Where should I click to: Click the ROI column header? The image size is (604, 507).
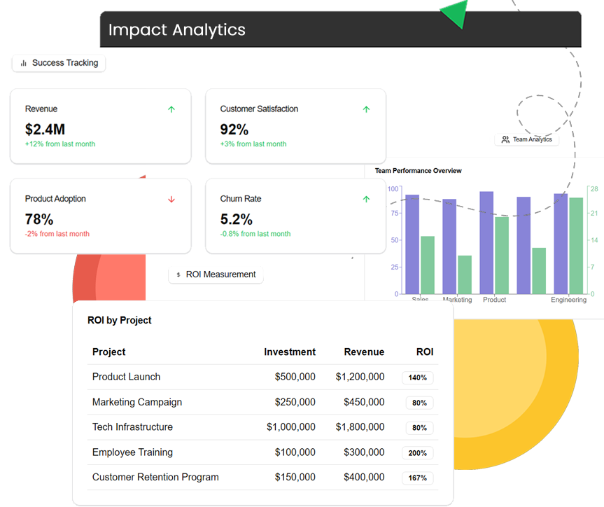(425, 352)
